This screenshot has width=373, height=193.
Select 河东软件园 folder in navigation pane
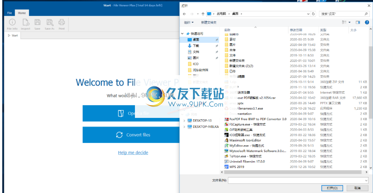198,70
